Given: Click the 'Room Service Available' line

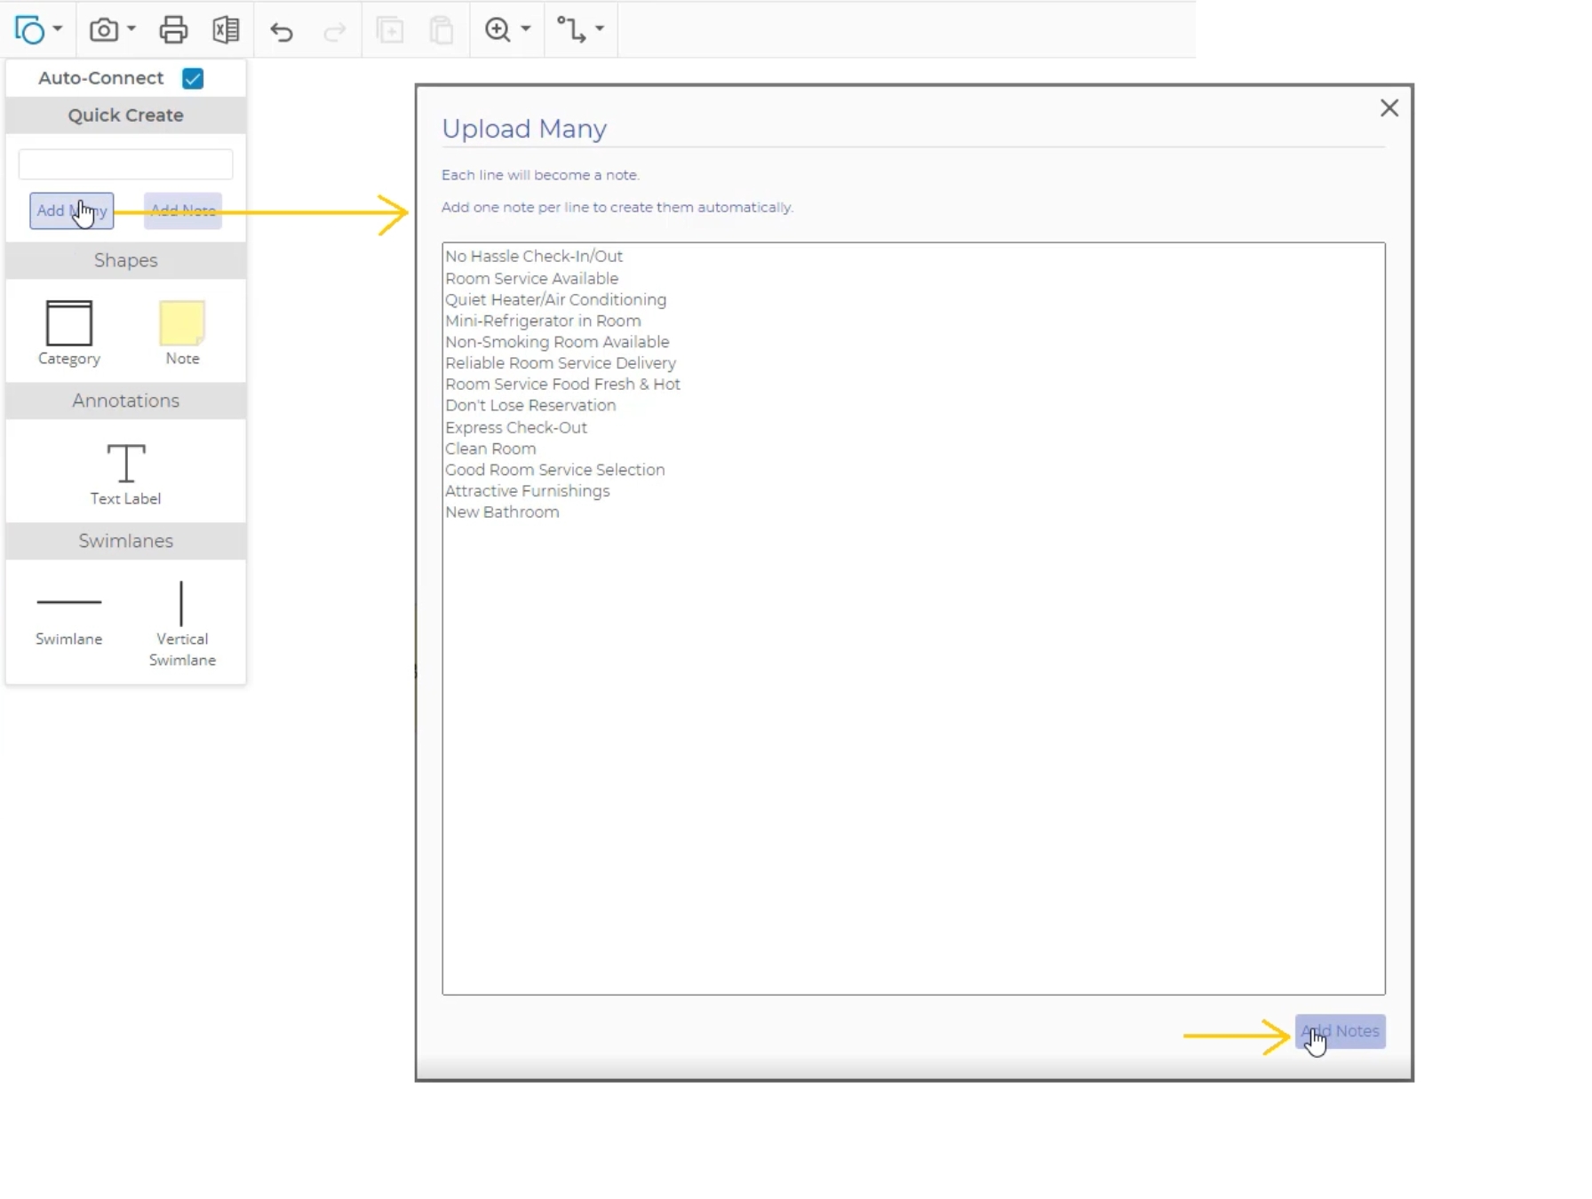Looking at the screenshot, I should (x=531, y=278).
